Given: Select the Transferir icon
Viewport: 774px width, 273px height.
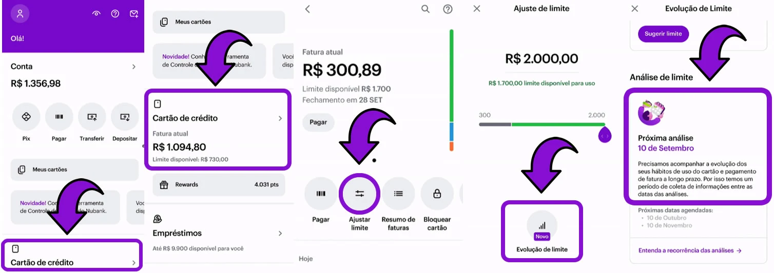Looking at the screenshot, I should click(92, 117).
